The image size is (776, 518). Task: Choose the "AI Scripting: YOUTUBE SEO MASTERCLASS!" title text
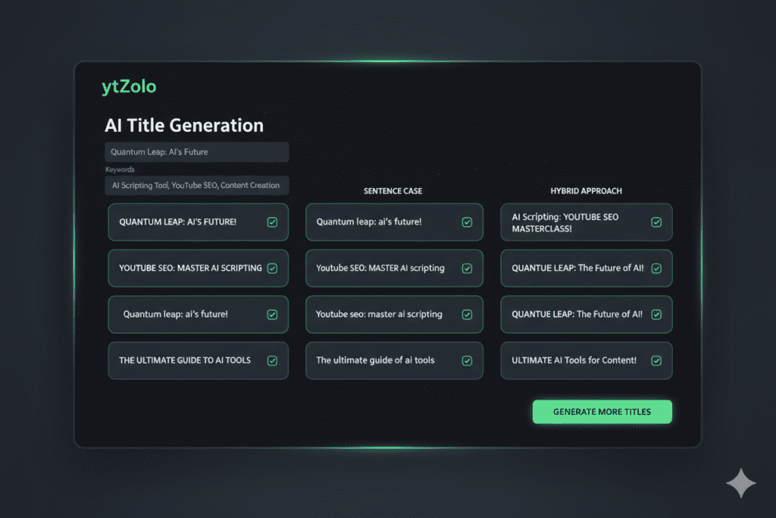[x=565, y=222]
